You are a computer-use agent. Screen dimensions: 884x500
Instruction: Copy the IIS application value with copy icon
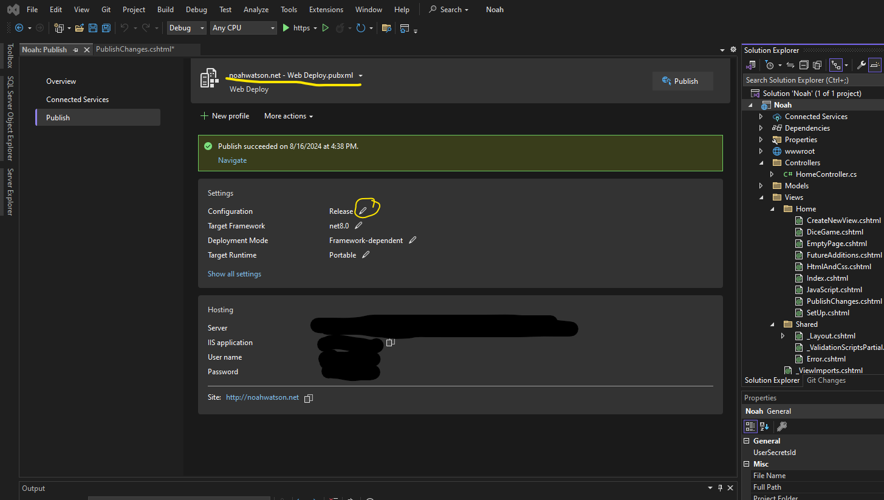pyautogui.click(x=391, y=342)
